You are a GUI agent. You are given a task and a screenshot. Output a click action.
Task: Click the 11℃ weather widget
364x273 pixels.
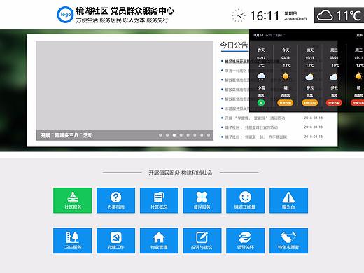click(x=339, y=15)
